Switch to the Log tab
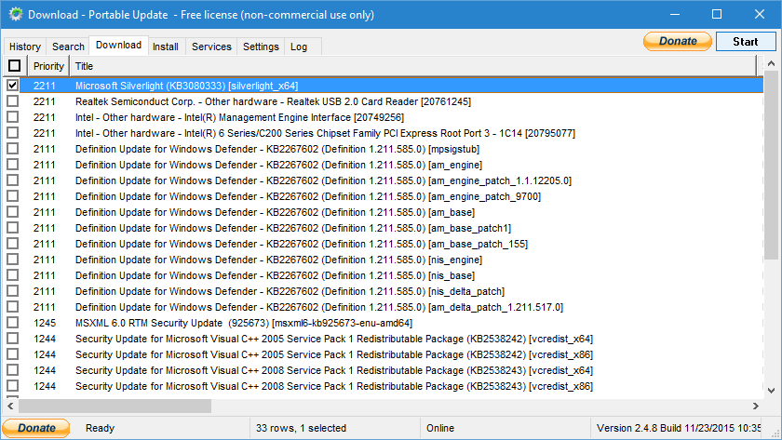Viewport: 782px width, 440px height. (299, 47)
